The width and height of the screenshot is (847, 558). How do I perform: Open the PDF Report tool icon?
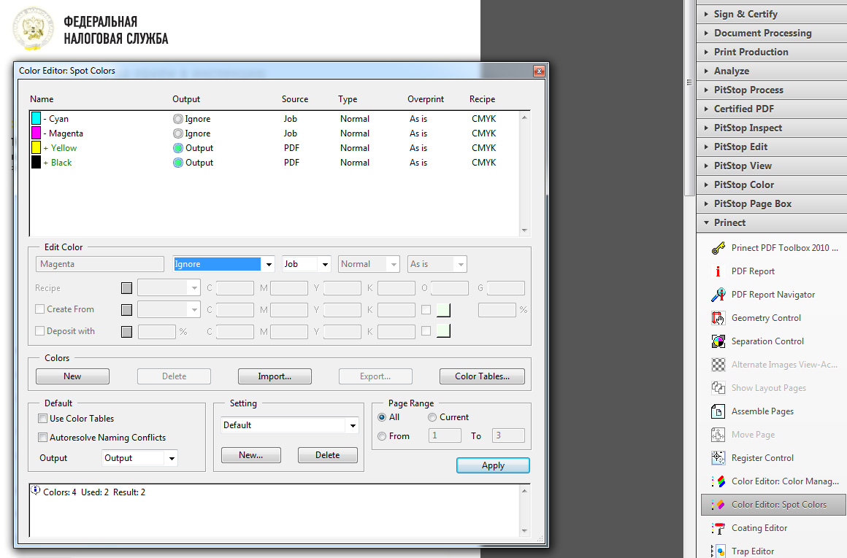point(718,271)
